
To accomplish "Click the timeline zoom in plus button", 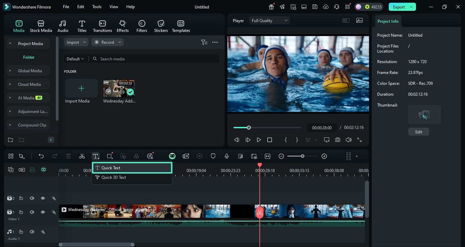I will pos(324,156).
